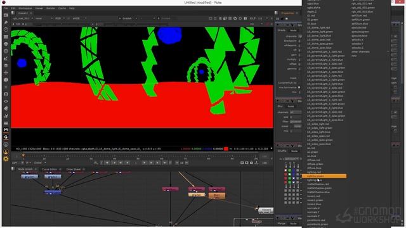
Task: Click the M icon in left toolbar
Action: click(6, 130)
